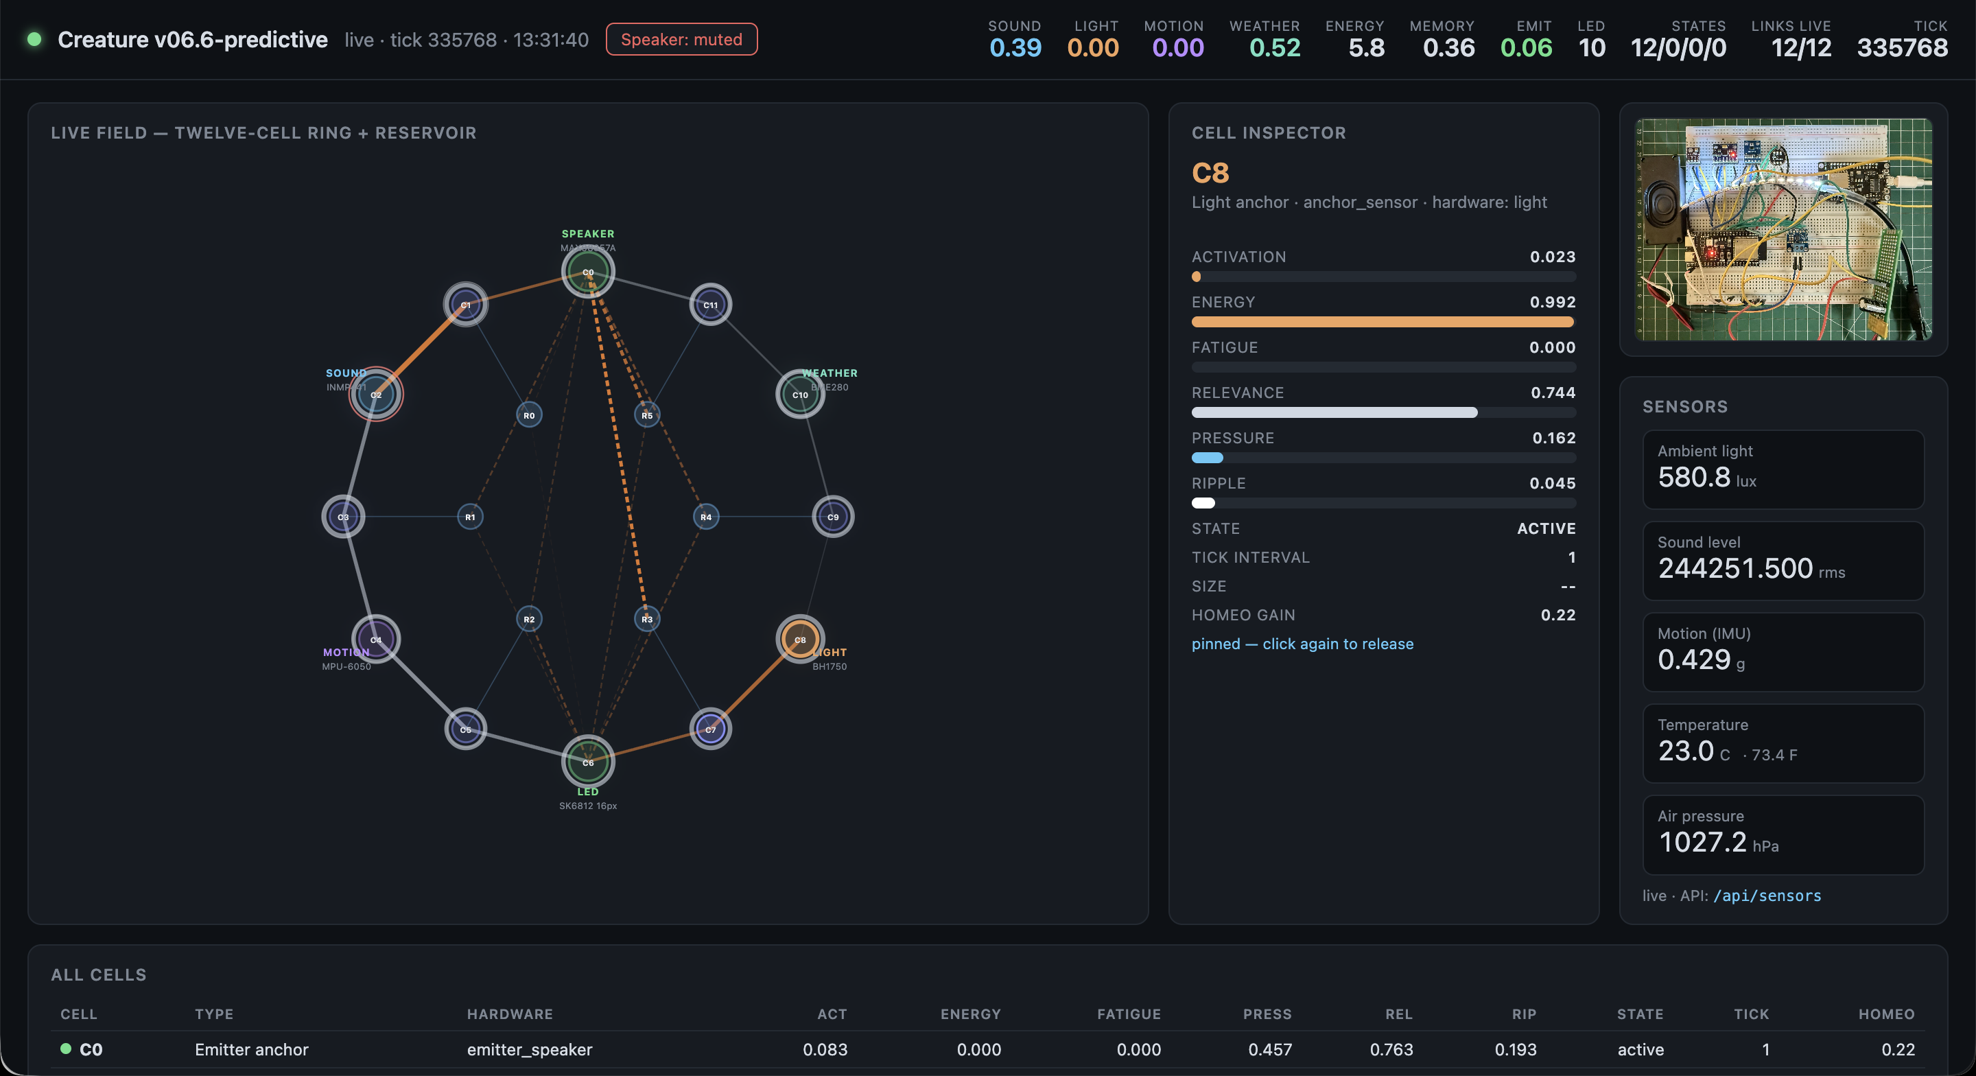This screenshot has height=1076, width=1976.
Task: Click the Sound level sensor card
Action: 1783,561
